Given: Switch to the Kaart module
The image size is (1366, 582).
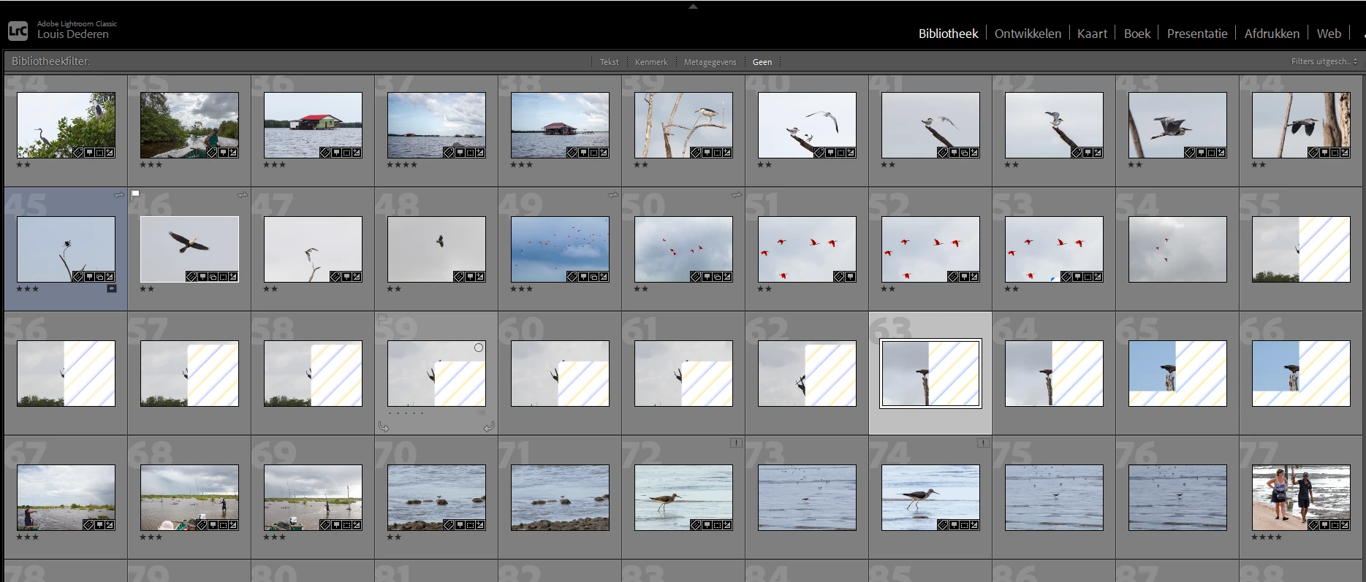Looking at the screenshot, I should tap(1092, 34).
